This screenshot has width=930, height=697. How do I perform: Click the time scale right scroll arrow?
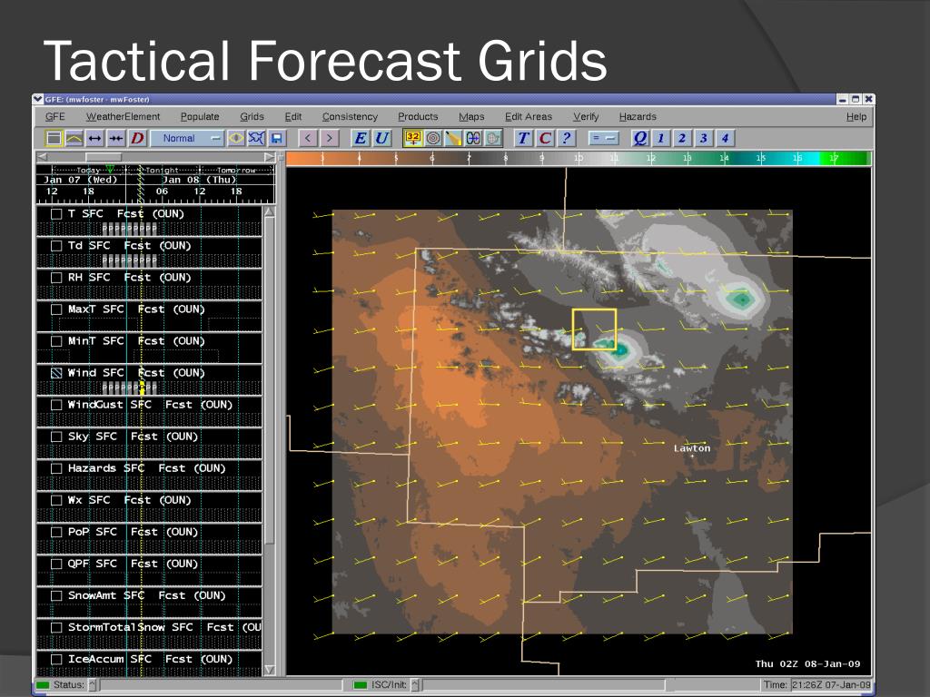click(269, 157)
